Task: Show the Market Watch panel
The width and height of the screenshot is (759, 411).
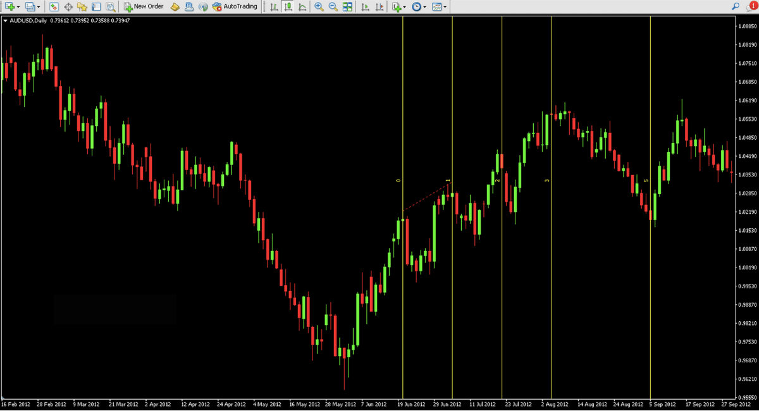Action: [54, 6]
